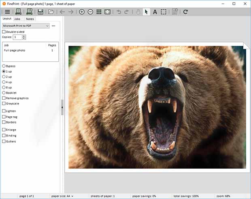Click the bear photo page preview
Image resolution: width=251 pixels, height=199 pixels.
point(157,107)
